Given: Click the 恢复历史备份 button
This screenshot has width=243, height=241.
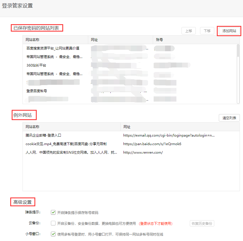Looking at the screenshot, I should pos(202,223).
